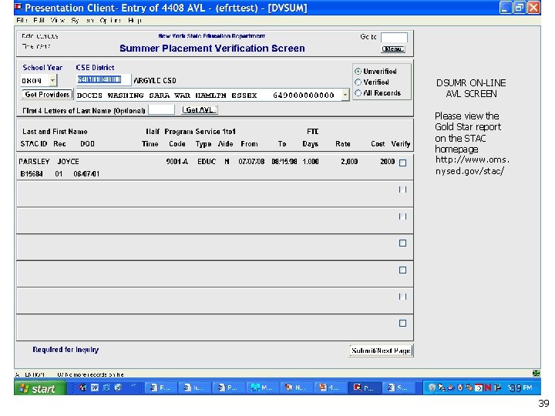Screen dimensions: 555x416
Task: Click the First 4 Letters of Last Name field
Action: [161, 109]
